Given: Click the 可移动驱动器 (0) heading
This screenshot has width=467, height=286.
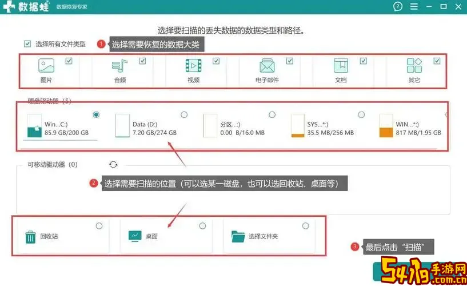Looking at the screenshot, I should [x=53, y=165].
